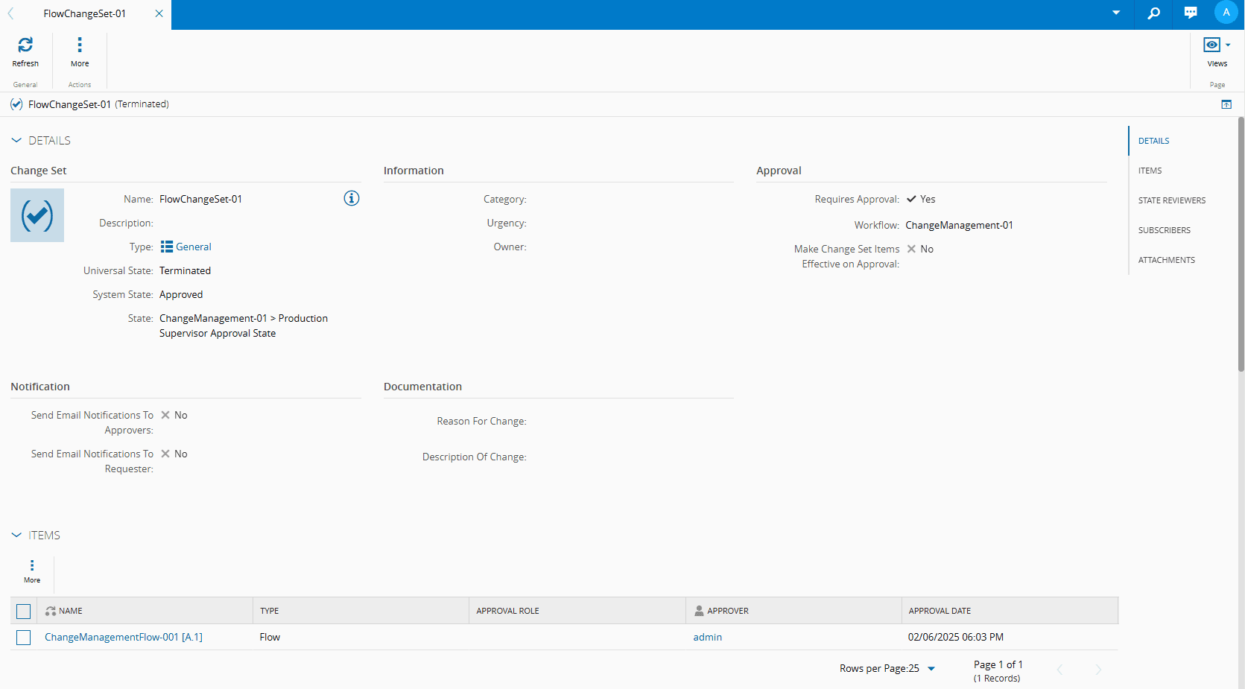Click the 'Approved' System State value
This screenshot has width=1245, height=689.
(181, 294)
